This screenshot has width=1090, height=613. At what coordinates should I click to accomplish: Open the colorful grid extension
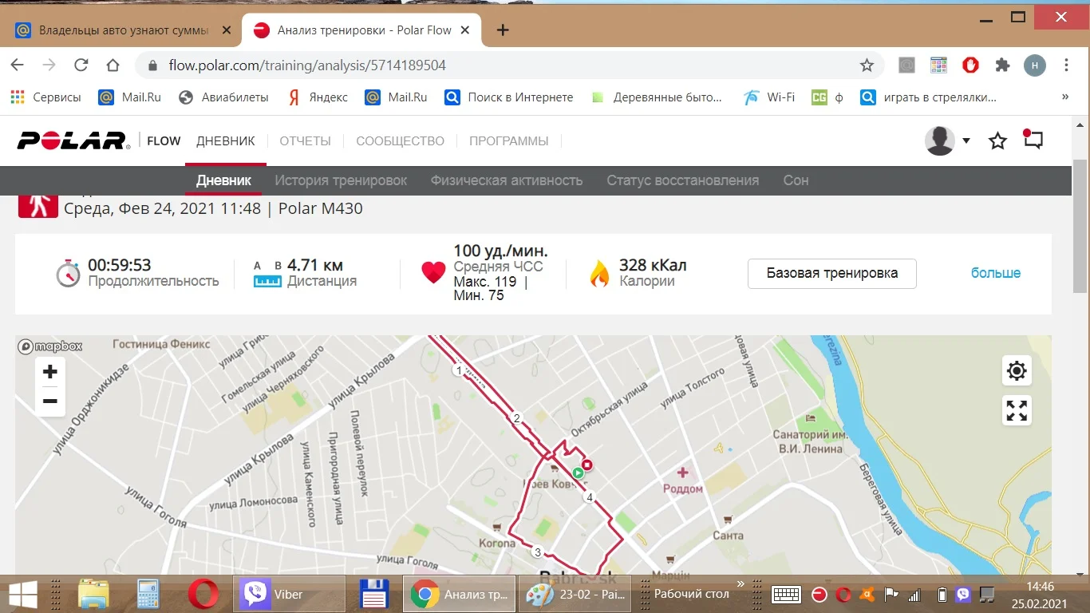pos(938,65)
